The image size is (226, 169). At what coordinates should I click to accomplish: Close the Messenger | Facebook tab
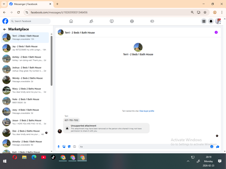pyautogui.click(x=50, y=4)
